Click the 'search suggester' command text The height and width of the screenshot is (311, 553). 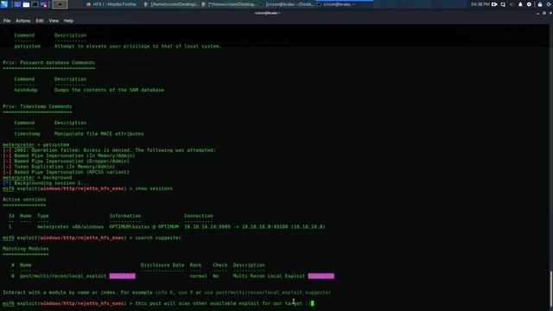(158, 238)
